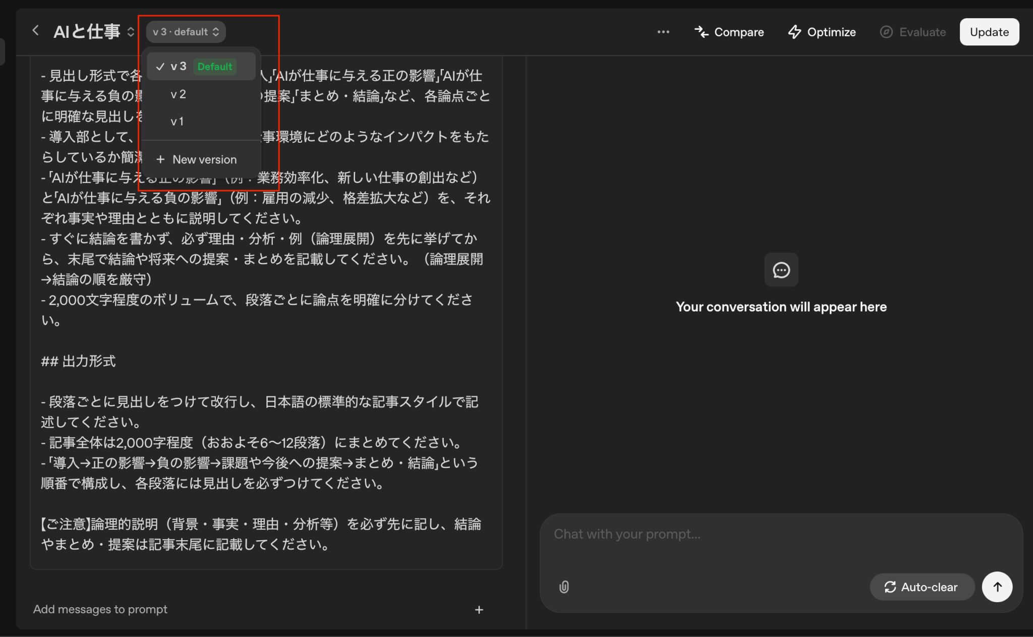Open the three-dots more options menu
The width and height of the screenshot is (1033, 637).
[663, 32]
